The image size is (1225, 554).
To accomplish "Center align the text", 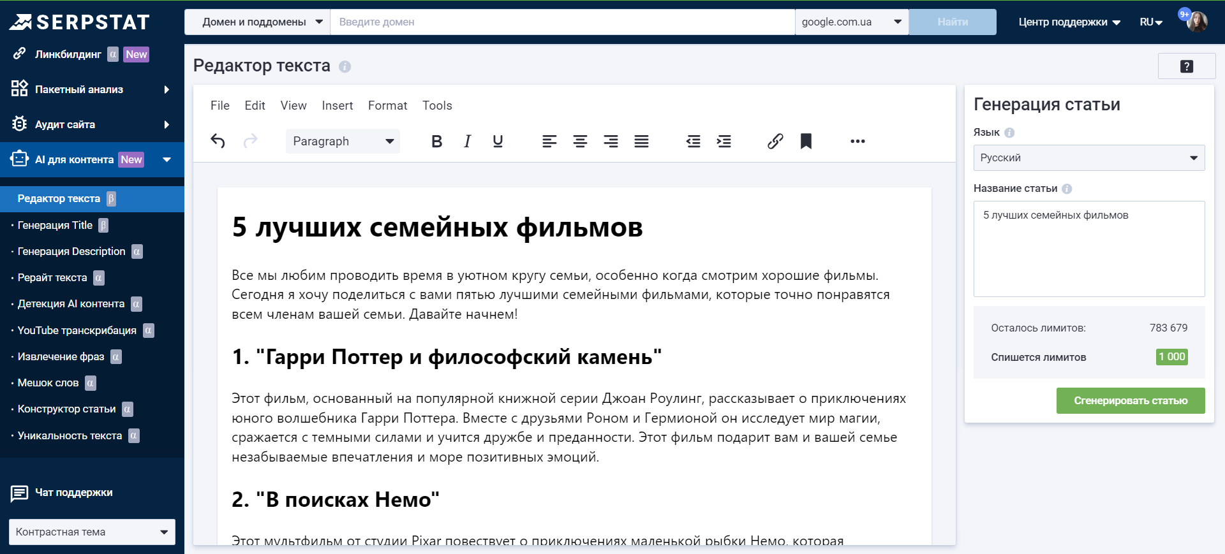I will (x=580, y=141).
